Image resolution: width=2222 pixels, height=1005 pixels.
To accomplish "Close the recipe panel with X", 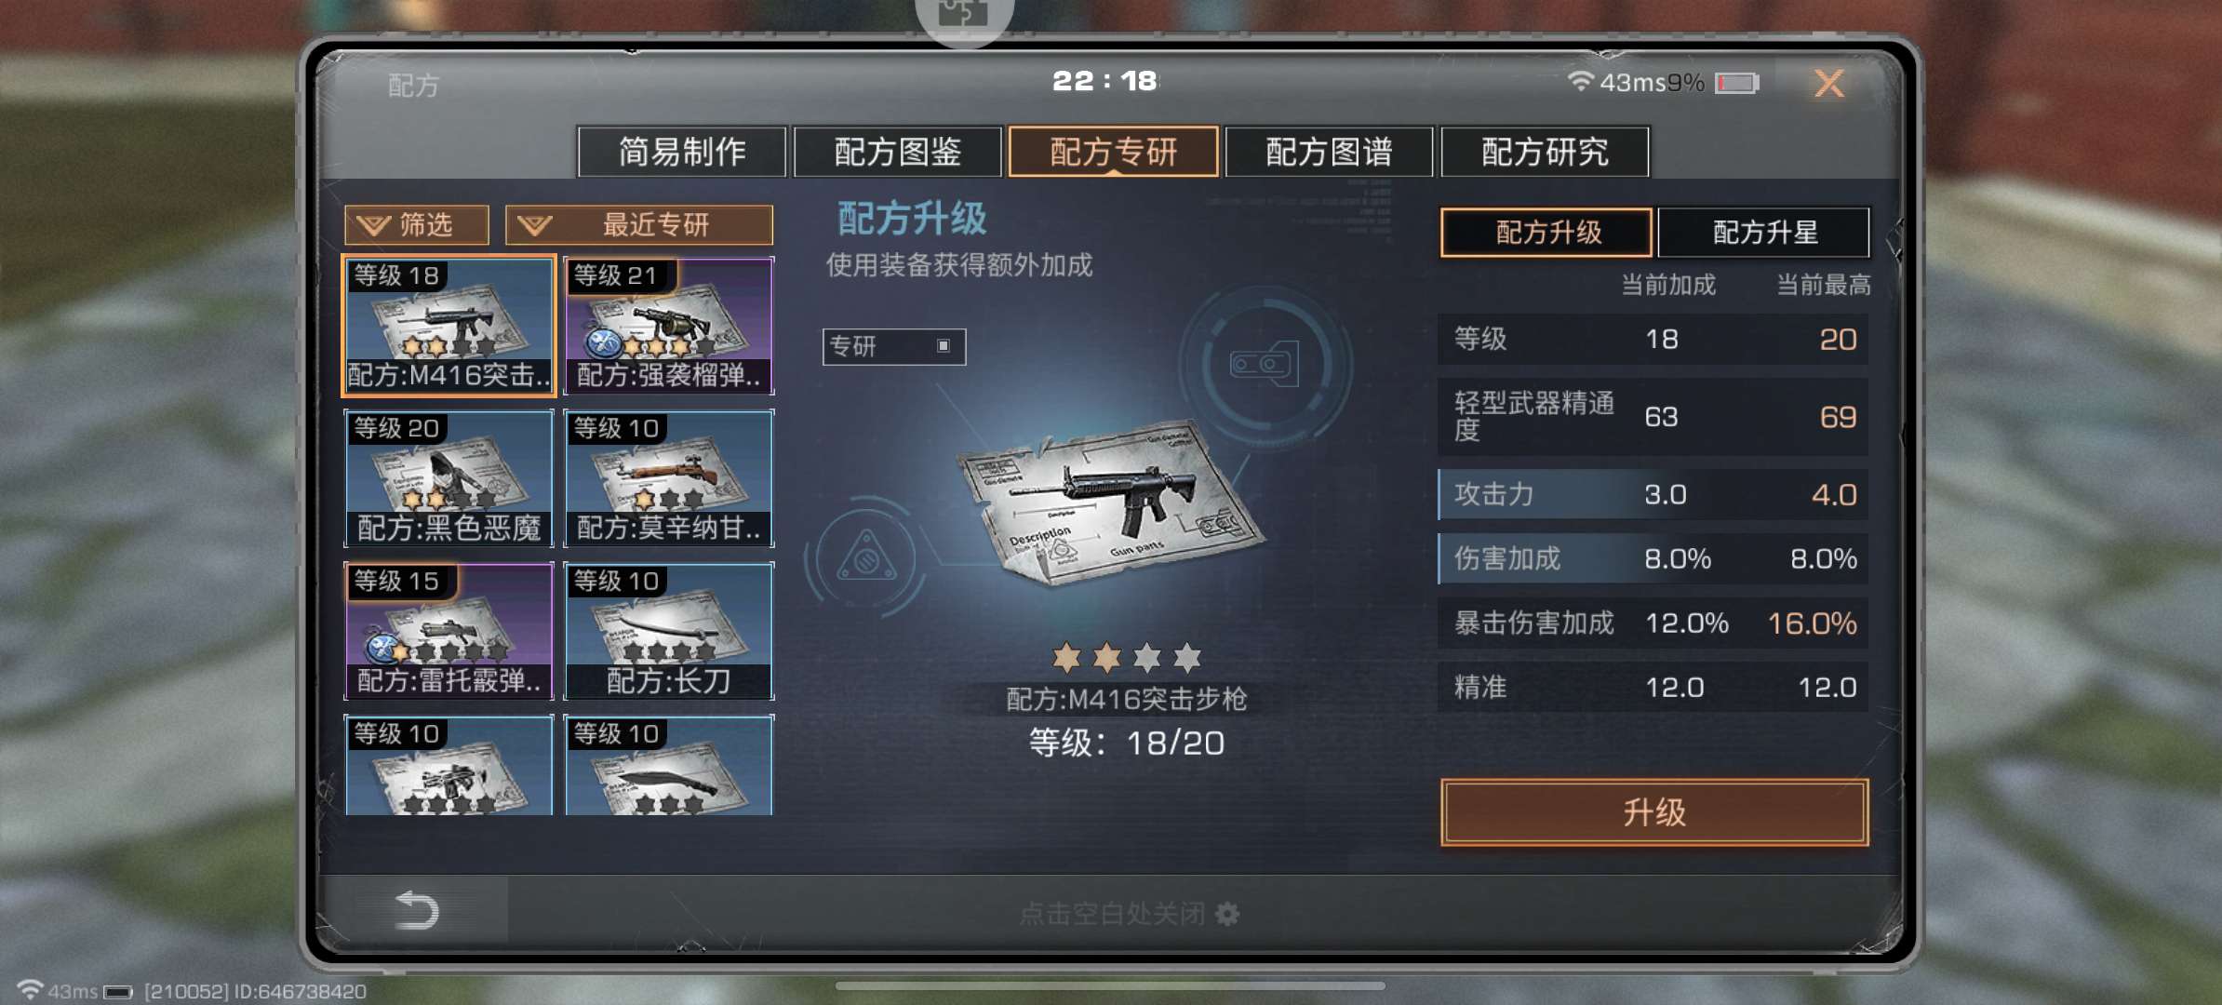I will (x=1829, y=84).
